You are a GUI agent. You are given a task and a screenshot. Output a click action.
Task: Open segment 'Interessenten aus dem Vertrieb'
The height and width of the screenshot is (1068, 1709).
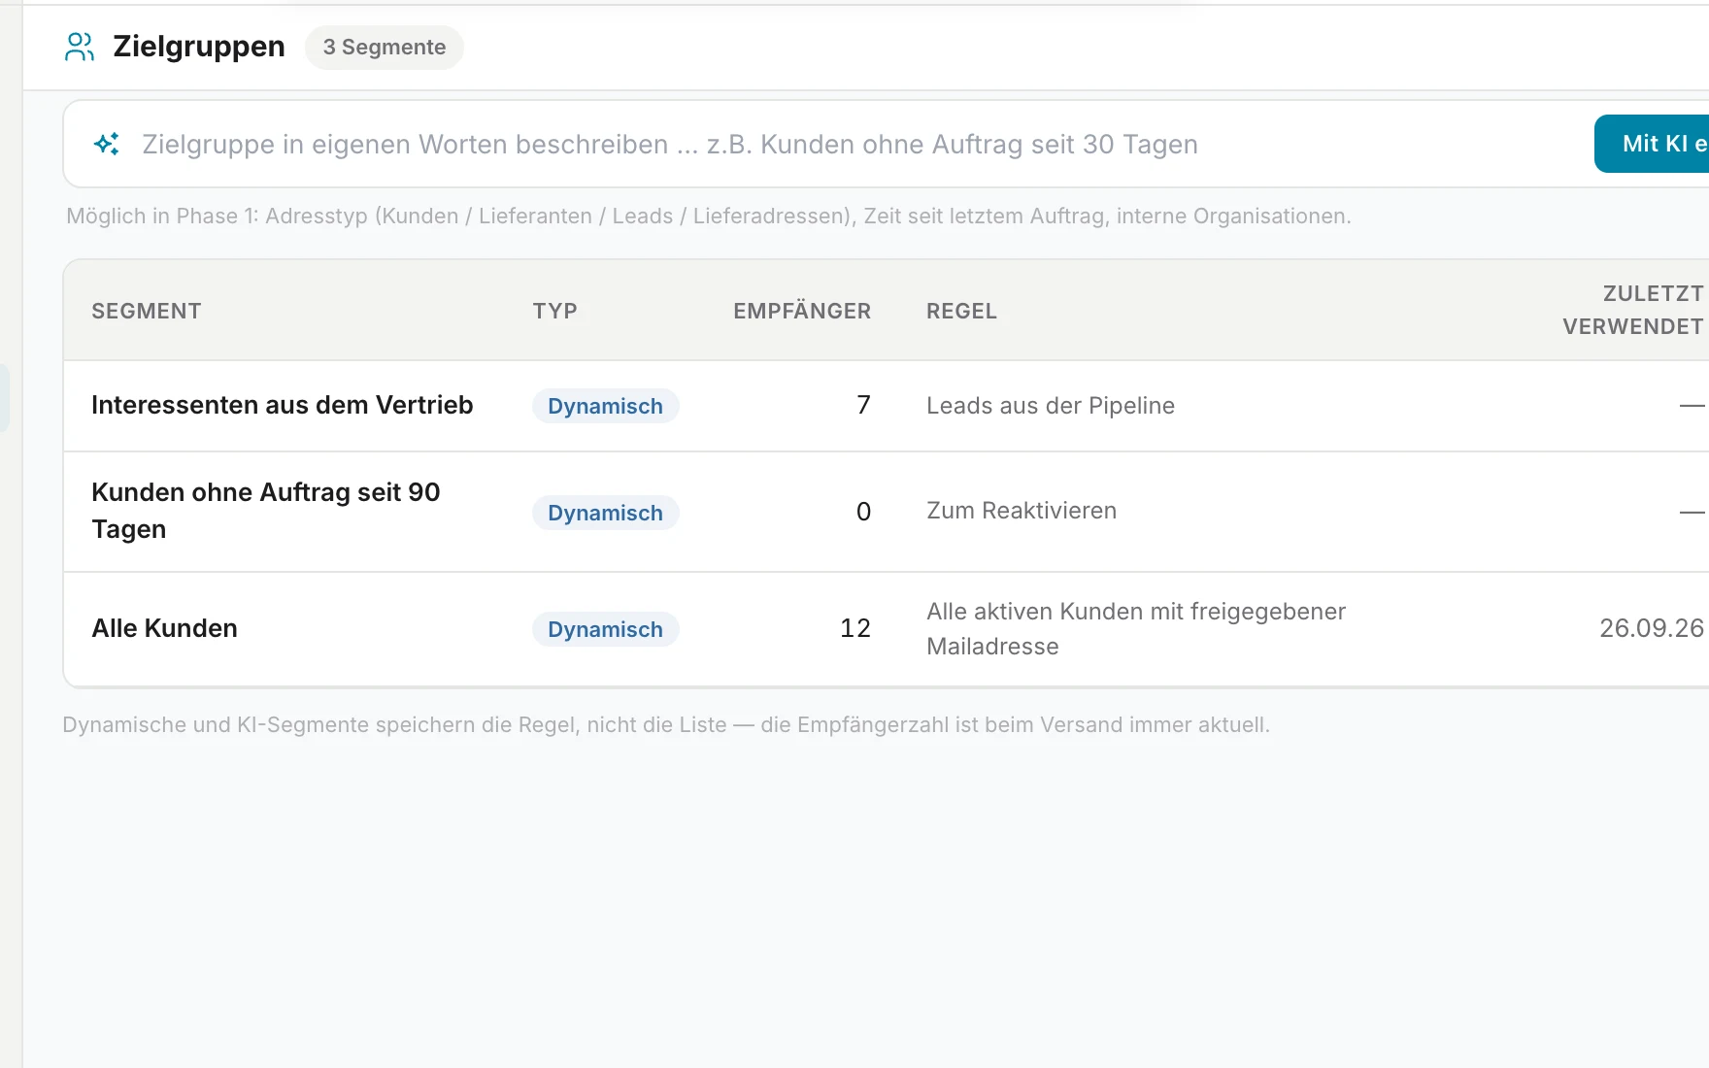[x=283, y=405]
